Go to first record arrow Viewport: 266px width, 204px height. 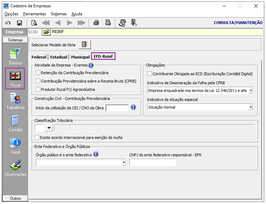46,23
